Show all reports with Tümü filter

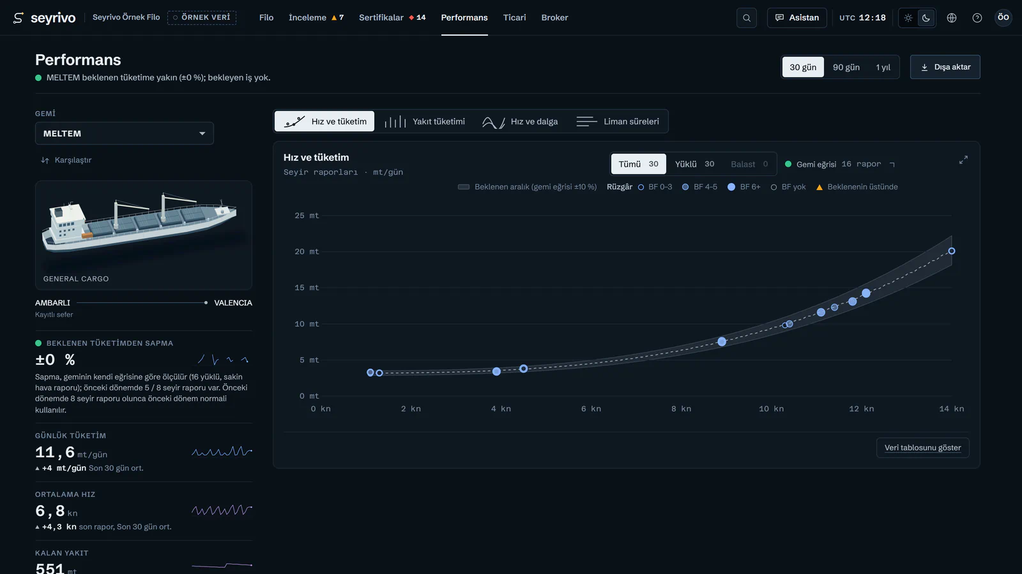coord(639,164)
